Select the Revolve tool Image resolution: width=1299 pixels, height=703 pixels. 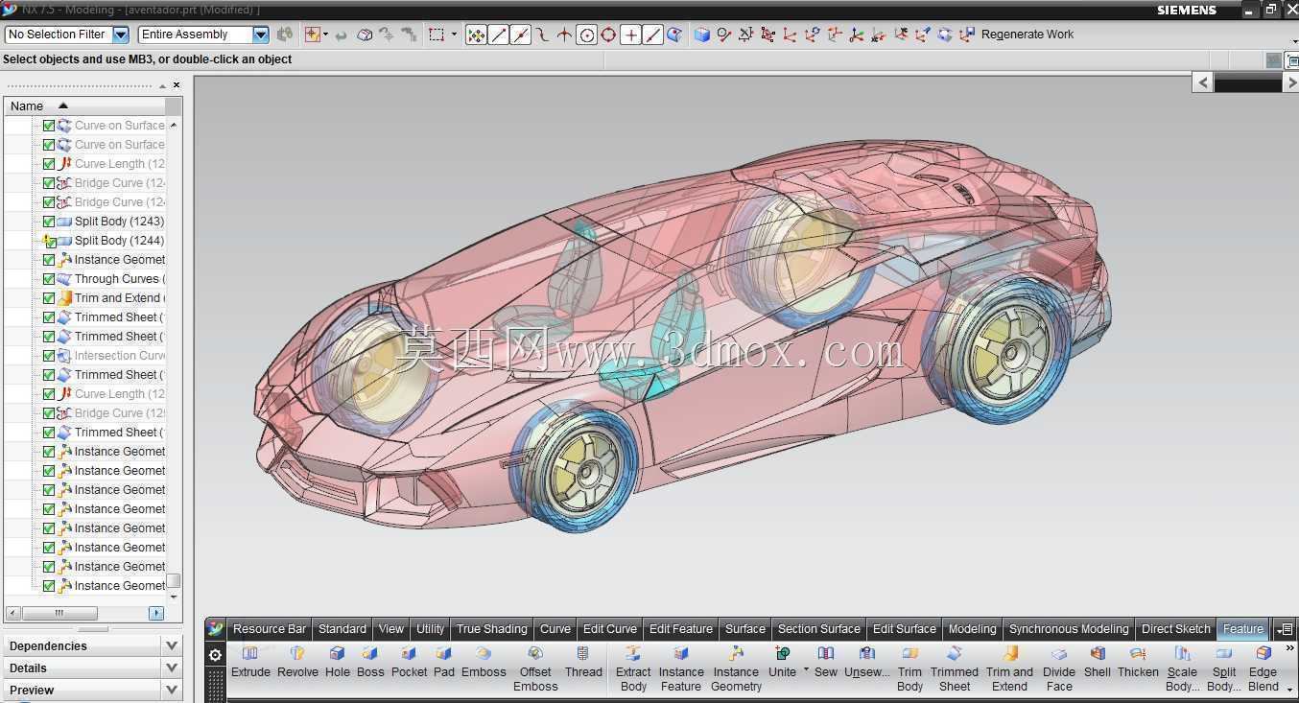[297, 662]
